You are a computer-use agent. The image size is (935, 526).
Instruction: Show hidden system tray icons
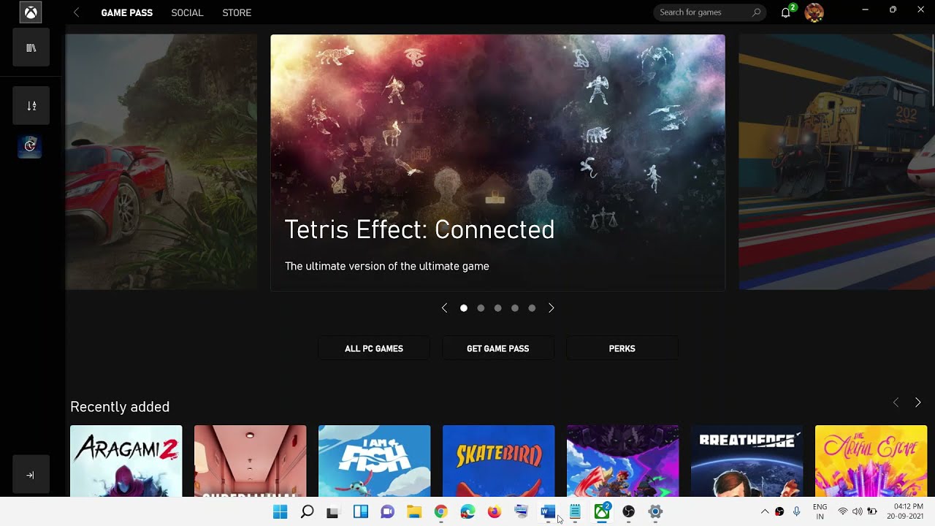point(765,511)
